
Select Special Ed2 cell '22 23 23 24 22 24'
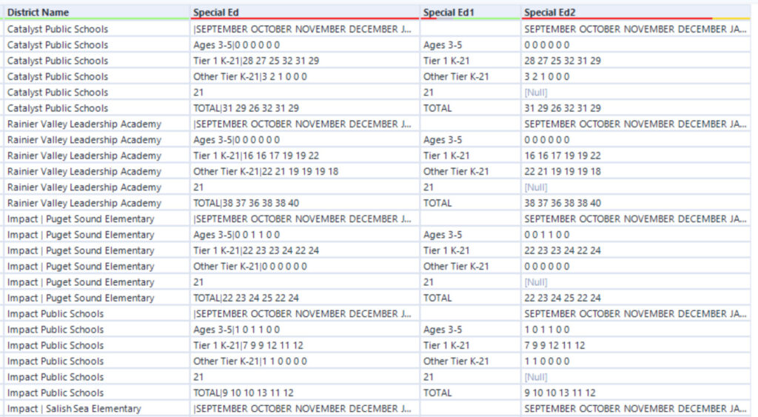636,250
